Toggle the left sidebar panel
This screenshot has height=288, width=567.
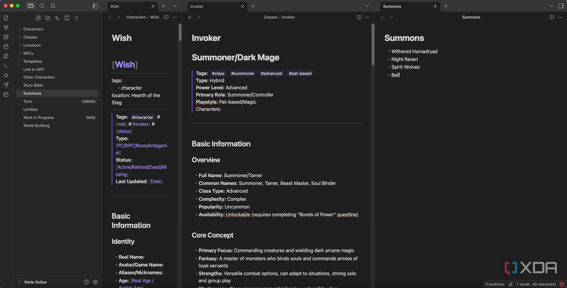95,6
